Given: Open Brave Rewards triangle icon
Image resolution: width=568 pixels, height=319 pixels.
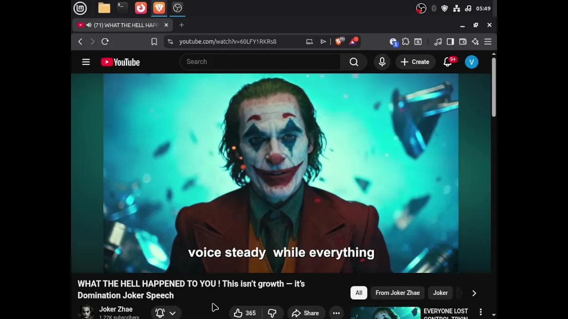Looking at the screenshot, I should pos(353,41).
